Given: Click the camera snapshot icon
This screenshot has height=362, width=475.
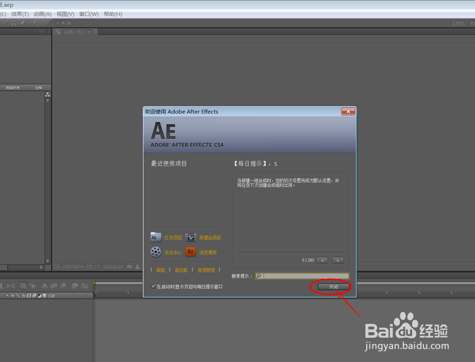Looking at the screenshot, I should point(130,267).
